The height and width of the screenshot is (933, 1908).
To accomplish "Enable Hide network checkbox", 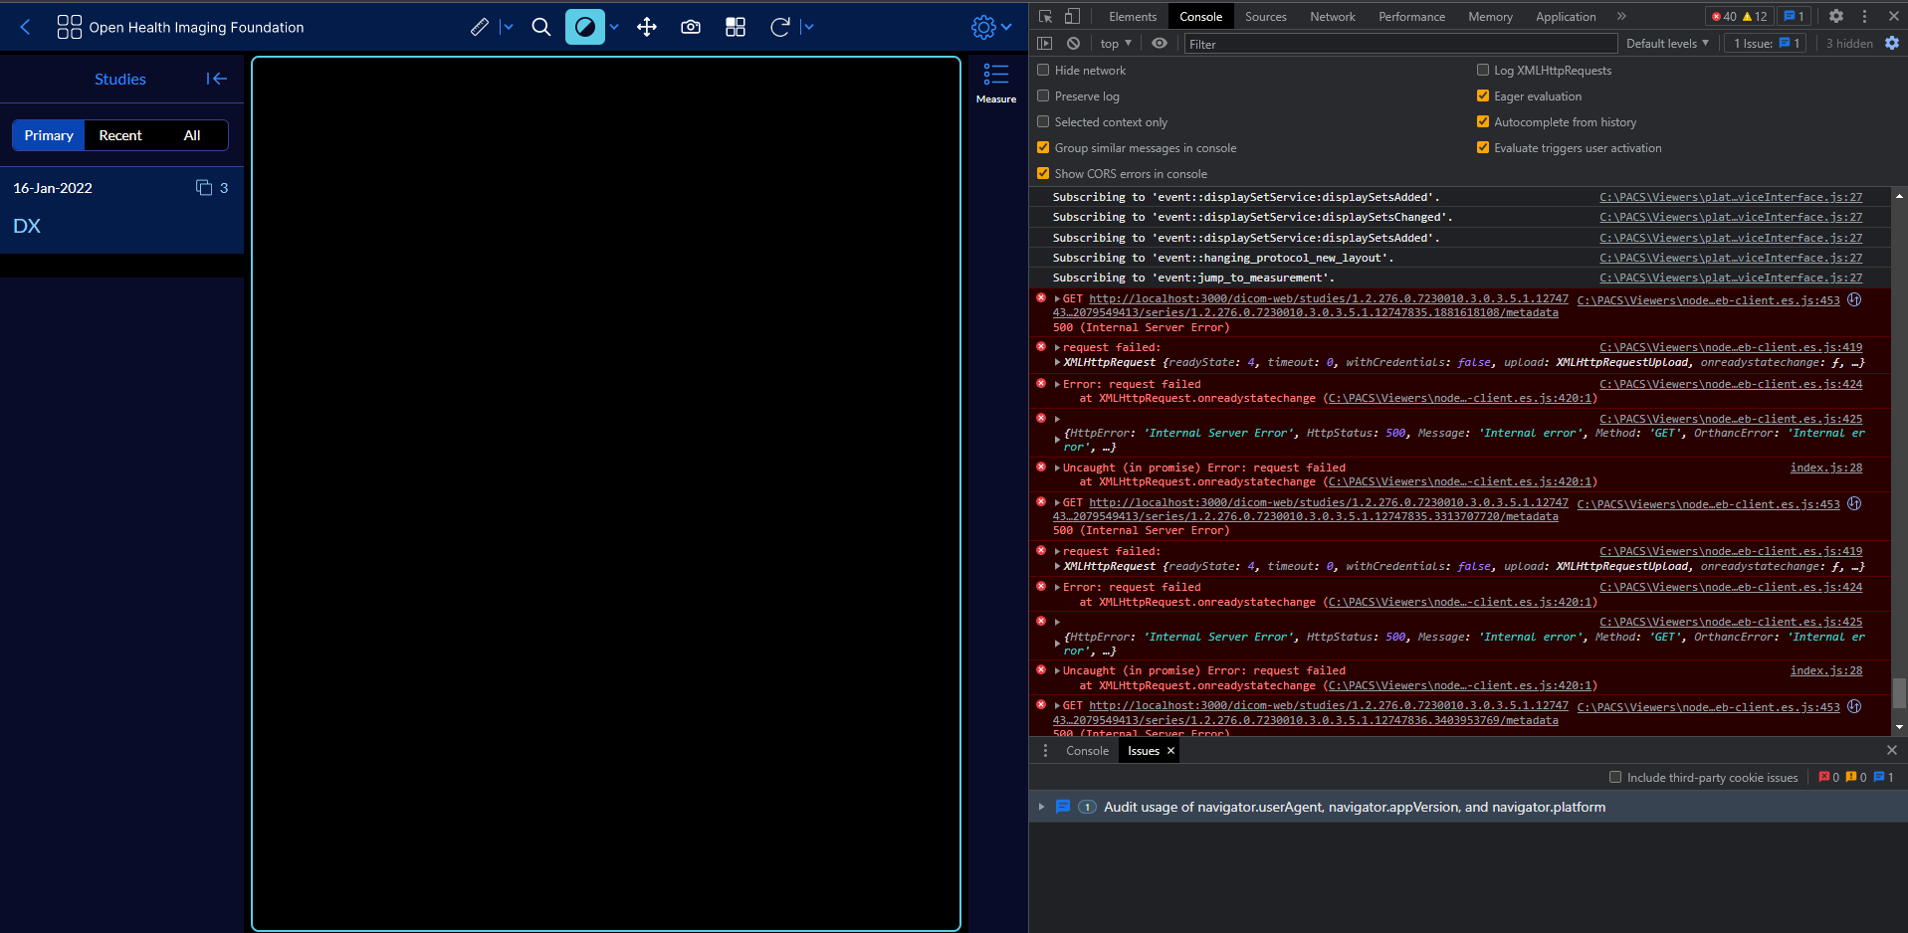I will (x=1043, y=70).
